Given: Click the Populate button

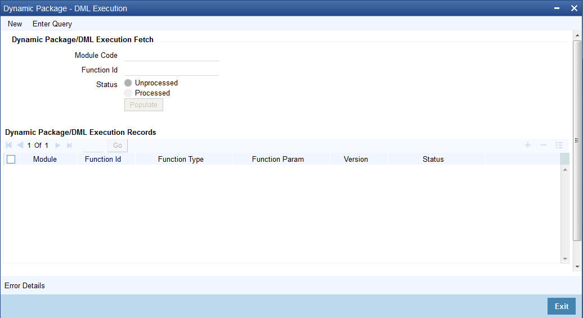Looking at the screenshot, I should point(143,105).
